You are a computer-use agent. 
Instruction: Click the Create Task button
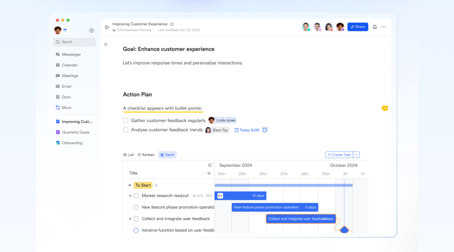pyautogui.click(x=339, y=155)
